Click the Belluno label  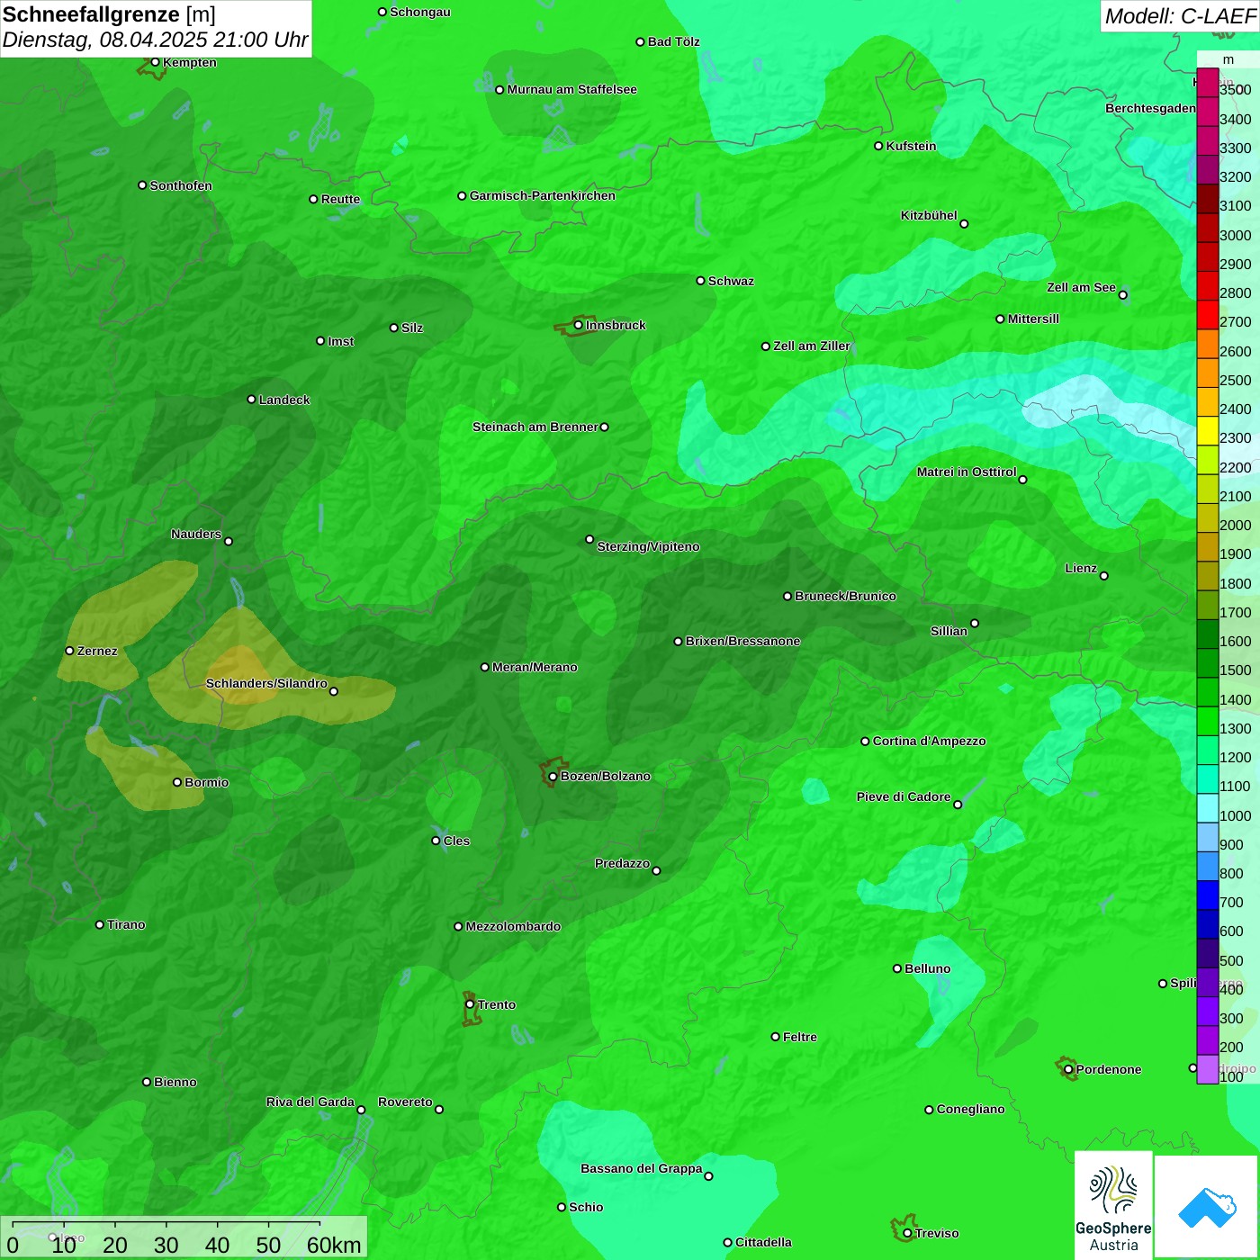pos(927,968)
